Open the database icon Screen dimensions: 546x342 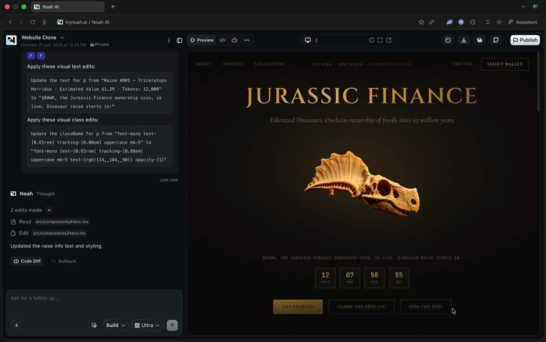(480, 40)
